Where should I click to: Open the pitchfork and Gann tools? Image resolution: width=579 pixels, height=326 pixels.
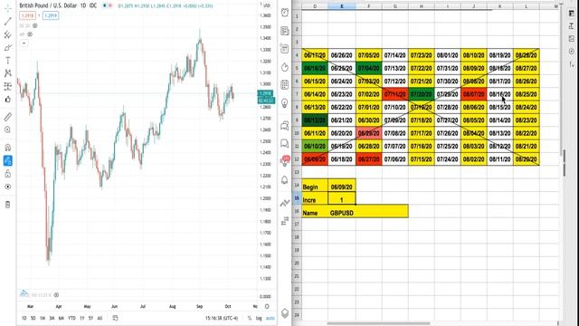pos(8,34)
